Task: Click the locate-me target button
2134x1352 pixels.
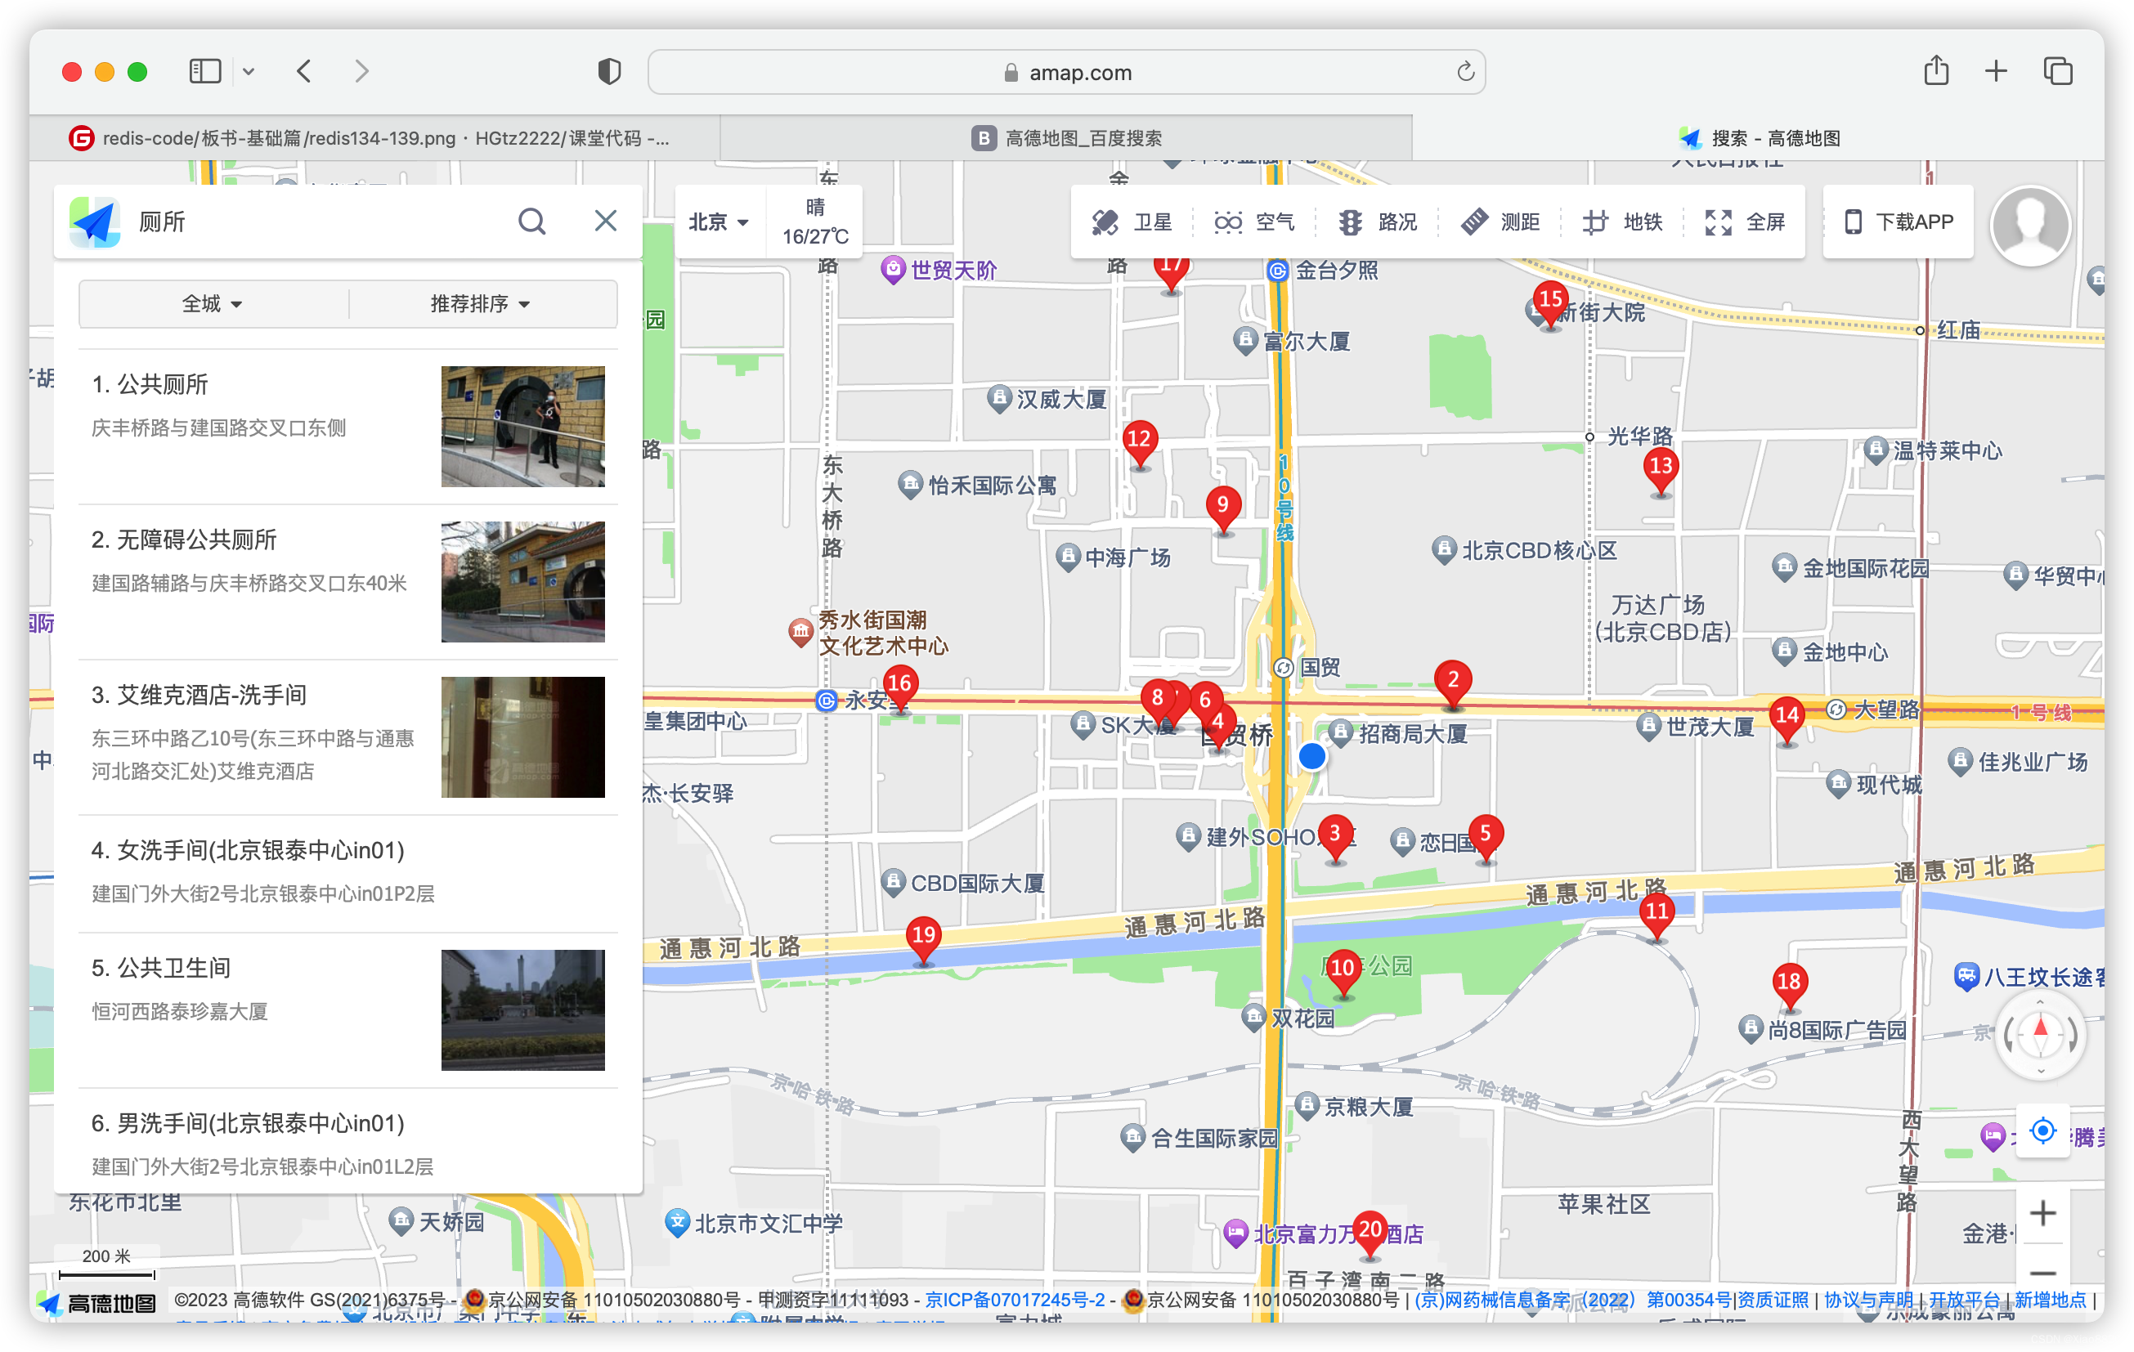Action: [2042, 1131]
